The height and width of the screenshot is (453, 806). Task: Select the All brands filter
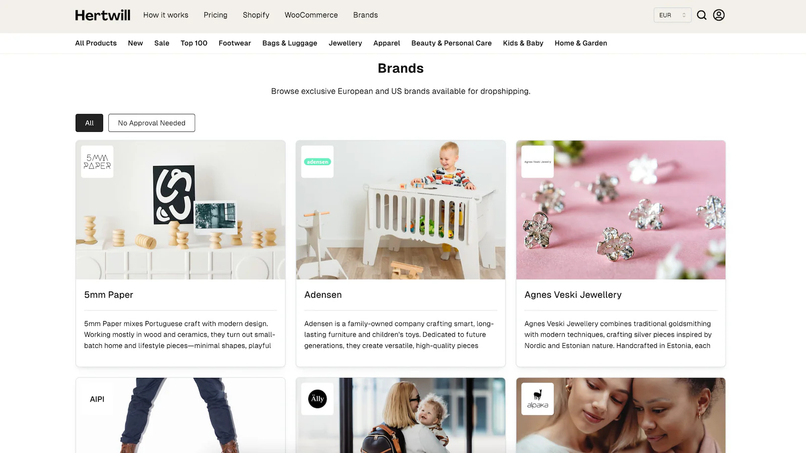tap(89, 123)
